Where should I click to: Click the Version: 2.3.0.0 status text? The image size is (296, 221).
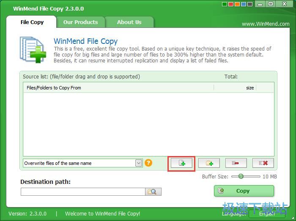pyautogui.click(x=27, y=214)
